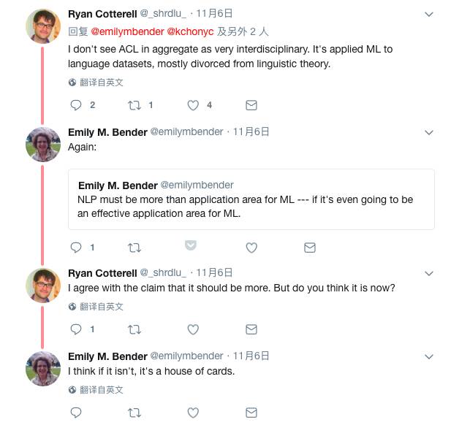Reply to Ryan's "I agree with the claim" tweet

point(76,329)
